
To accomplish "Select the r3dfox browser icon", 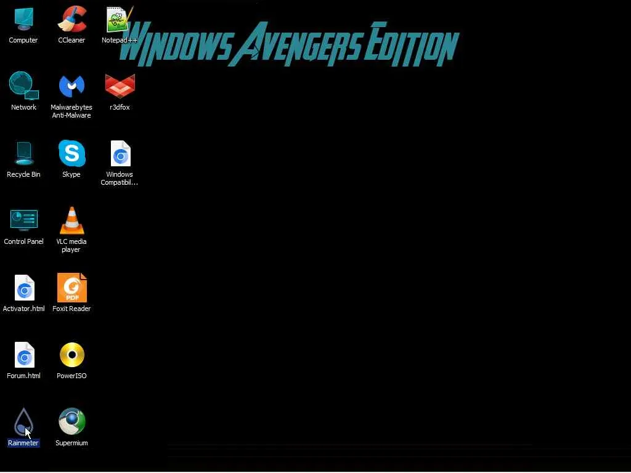I will coord(120,86).
